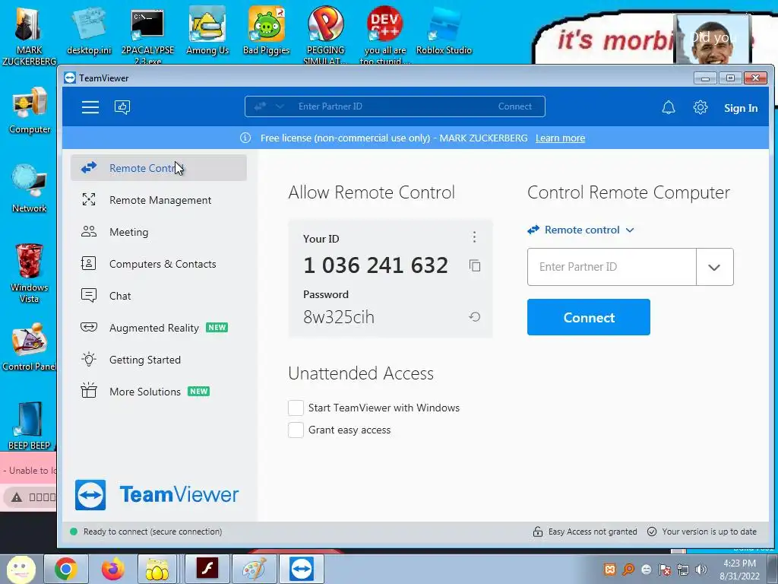
Task: Select the Control Panel desktop icon
Action: point(29,347)
